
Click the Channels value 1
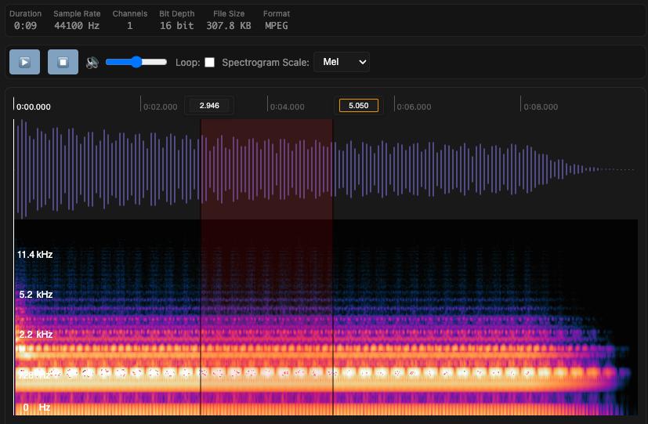click(x=130, y=26)
